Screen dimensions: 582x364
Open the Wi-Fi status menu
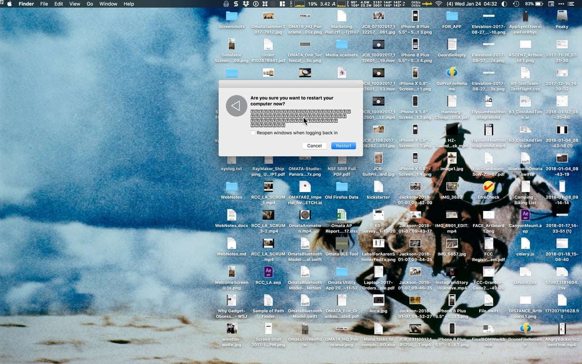pyautogui.click(x=438, y=4)
